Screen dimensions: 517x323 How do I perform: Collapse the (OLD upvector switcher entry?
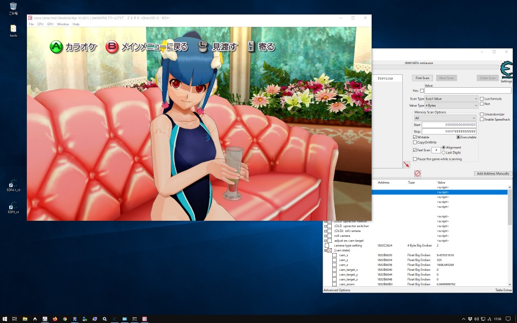tap(325, 227)
